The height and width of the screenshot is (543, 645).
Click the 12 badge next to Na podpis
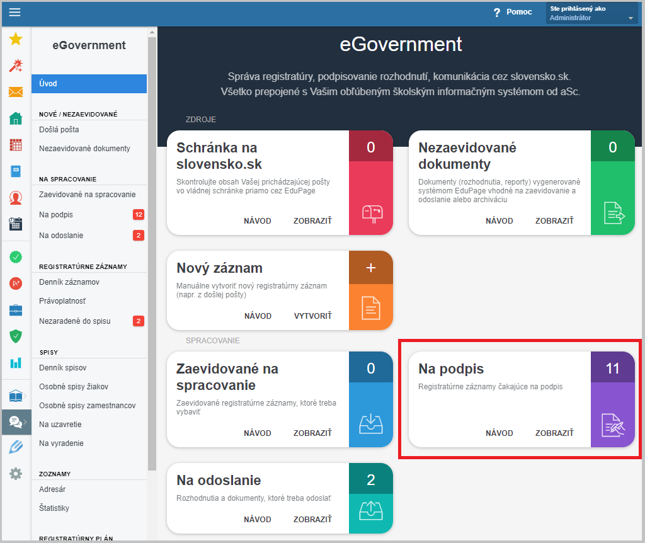click(139, 215)
